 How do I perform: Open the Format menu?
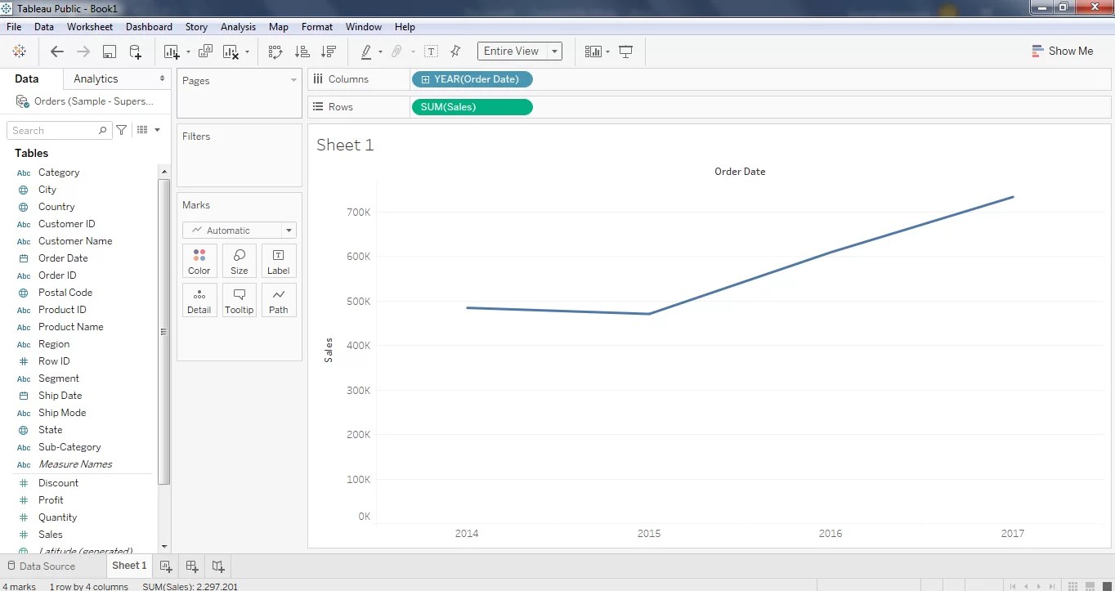[317, 27]
